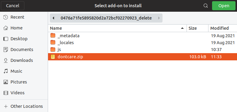This screenshot has width=237, height=112.
Task: Click the right path bar arrow
Action: pyautogui.click(x=159, y=18)
